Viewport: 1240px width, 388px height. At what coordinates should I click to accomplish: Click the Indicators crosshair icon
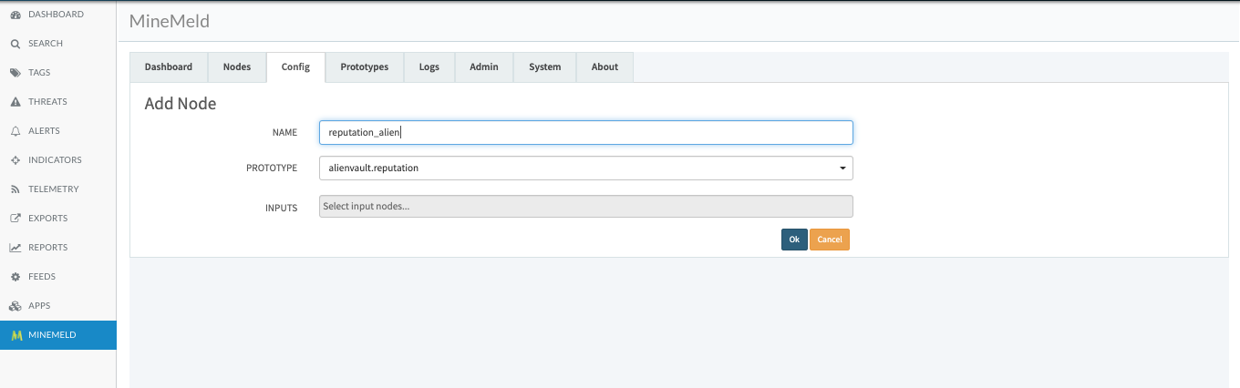tap(15, 160)
